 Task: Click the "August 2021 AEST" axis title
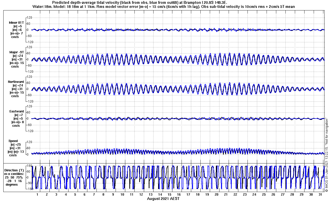click(x=163, y=198)
